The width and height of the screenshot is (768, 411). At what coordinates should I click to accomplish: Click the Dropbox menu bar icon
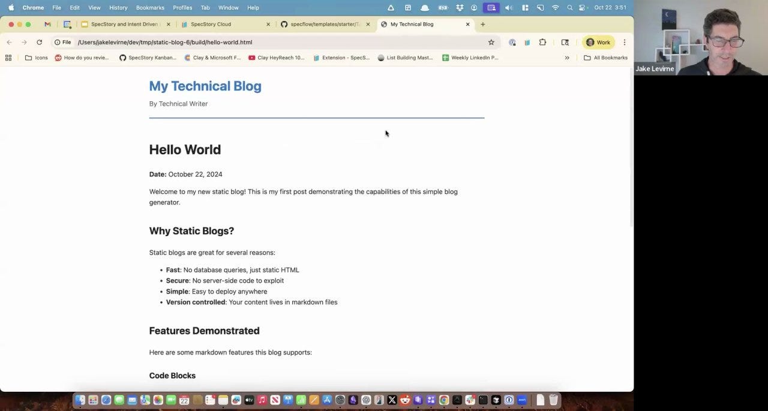click(x=460, y=8)
